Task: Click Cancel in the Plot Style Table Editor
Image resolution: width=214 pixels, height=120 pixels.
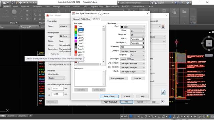Action: click(x=127, y=96)
